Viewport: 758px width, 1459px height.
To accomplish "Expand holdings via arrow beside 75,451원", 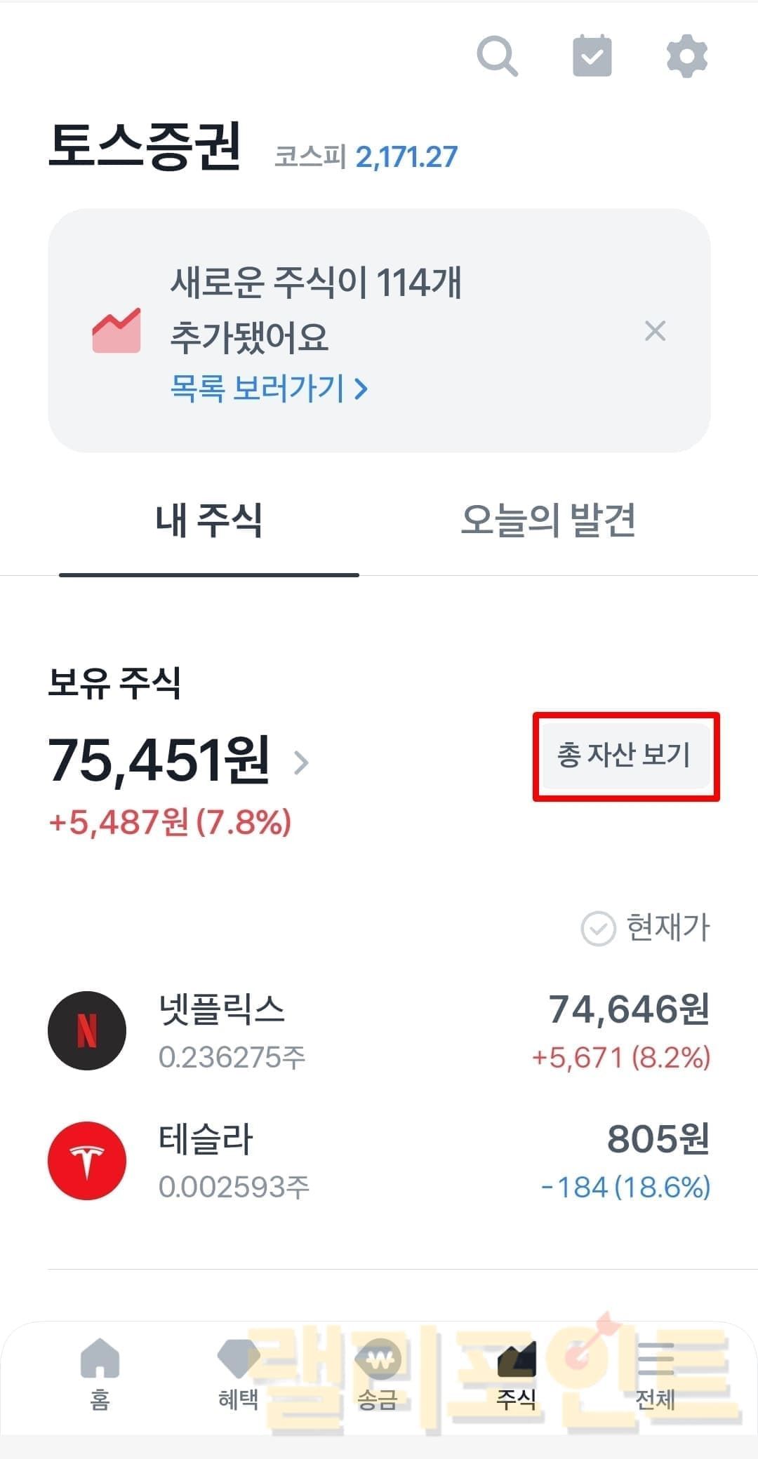I will [x=301, y=762].
